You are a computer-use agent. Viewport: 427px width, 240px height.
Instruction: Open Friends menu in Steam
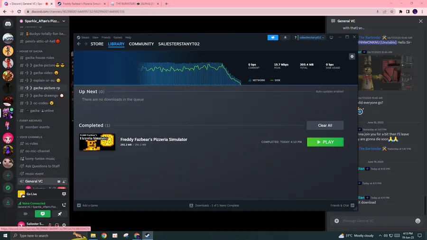pyautogui.click(x=106, y=37)
